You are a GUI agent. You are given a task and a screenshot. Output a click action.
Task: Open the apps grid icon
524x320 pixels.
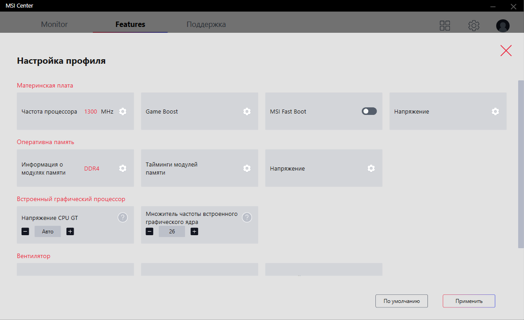pyautogui.click(x=445, y=26)
